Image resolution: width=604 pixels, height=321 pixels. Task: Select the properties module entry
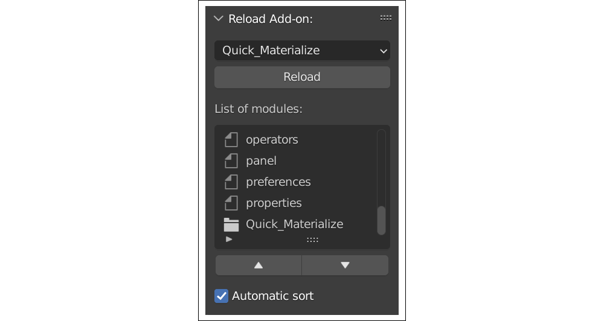274,203
